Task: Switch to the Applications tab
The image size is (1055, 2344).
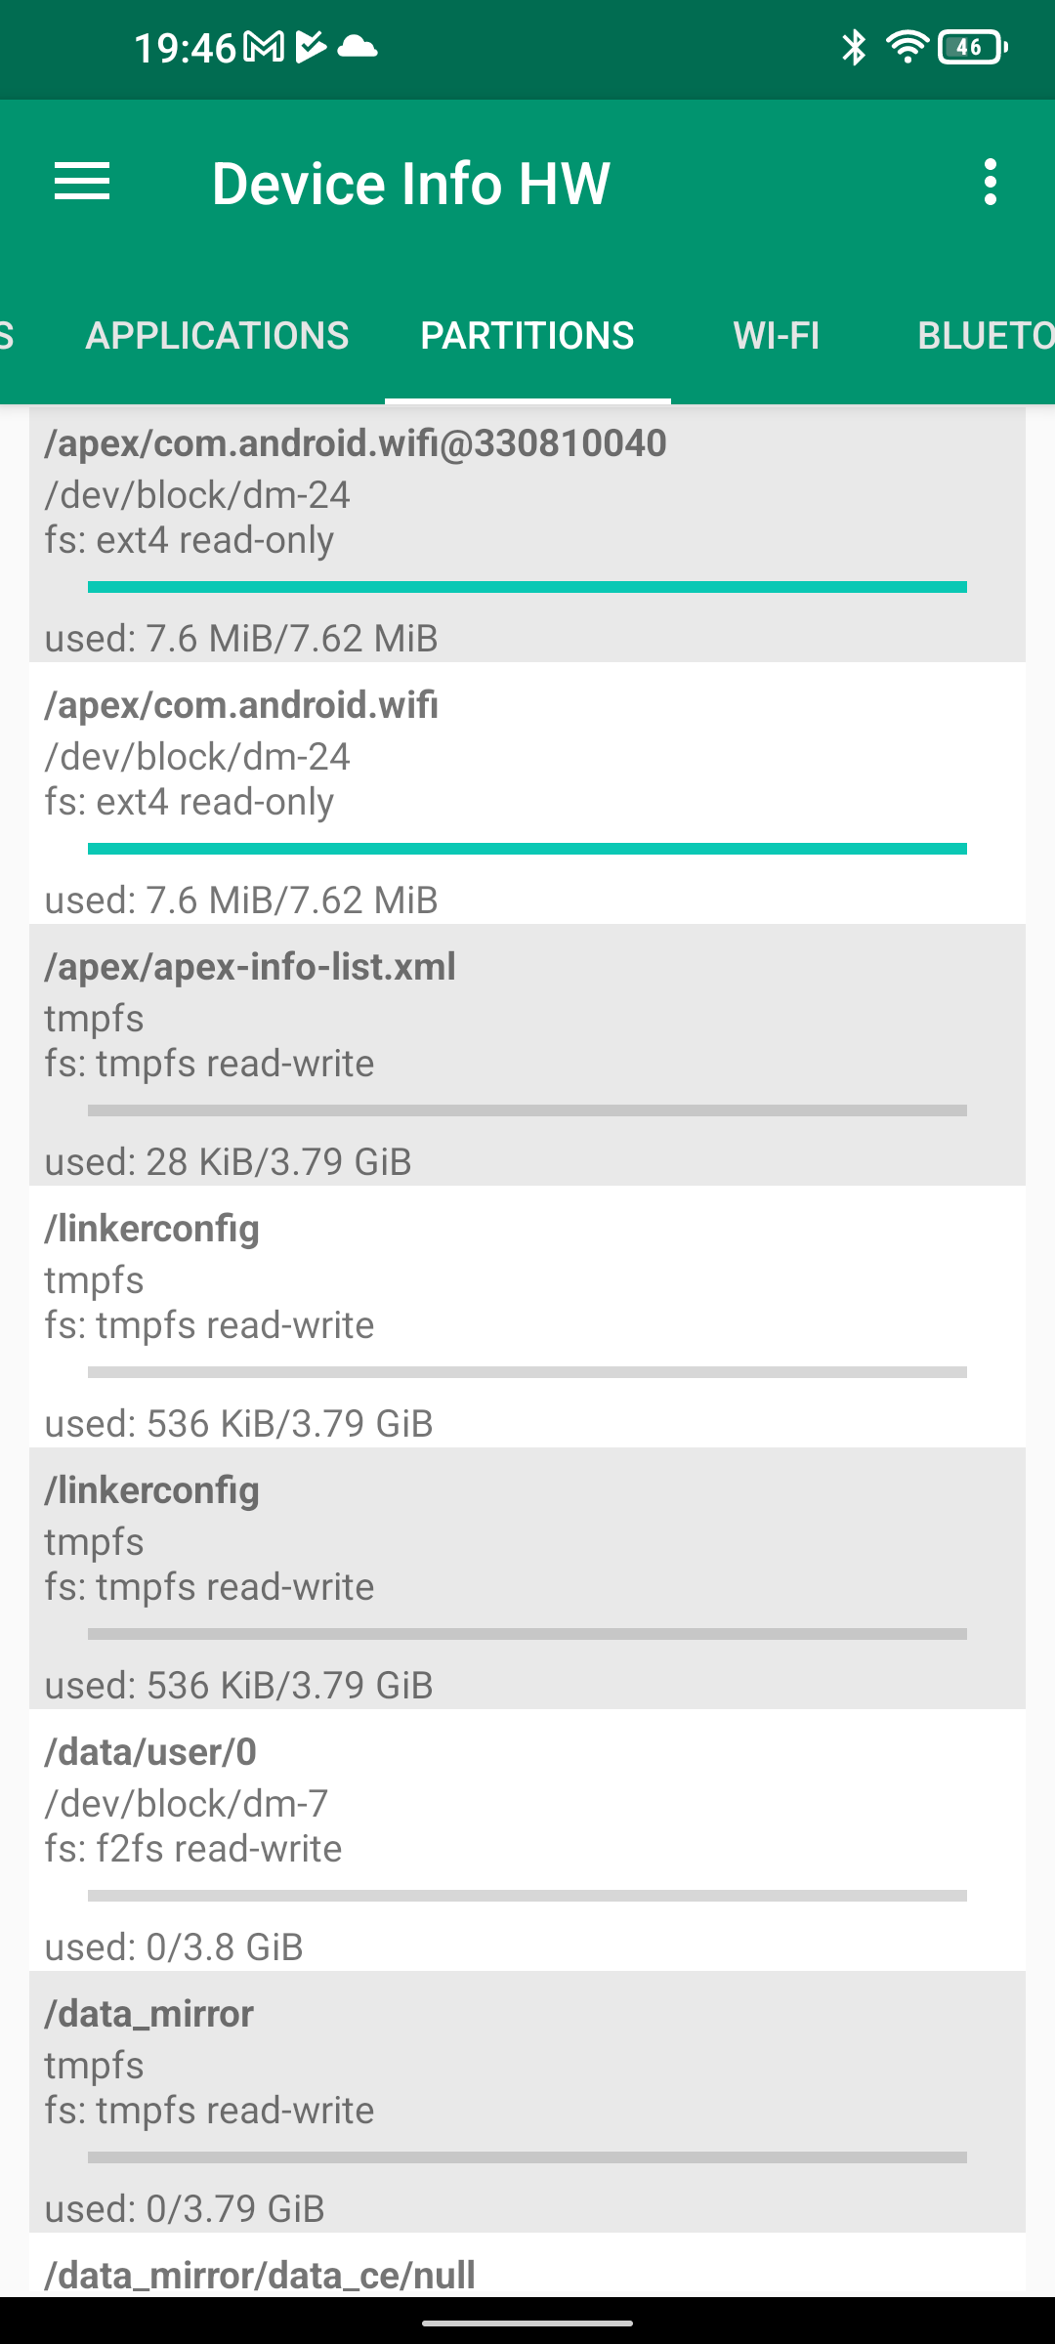Action: click(217, 336)
